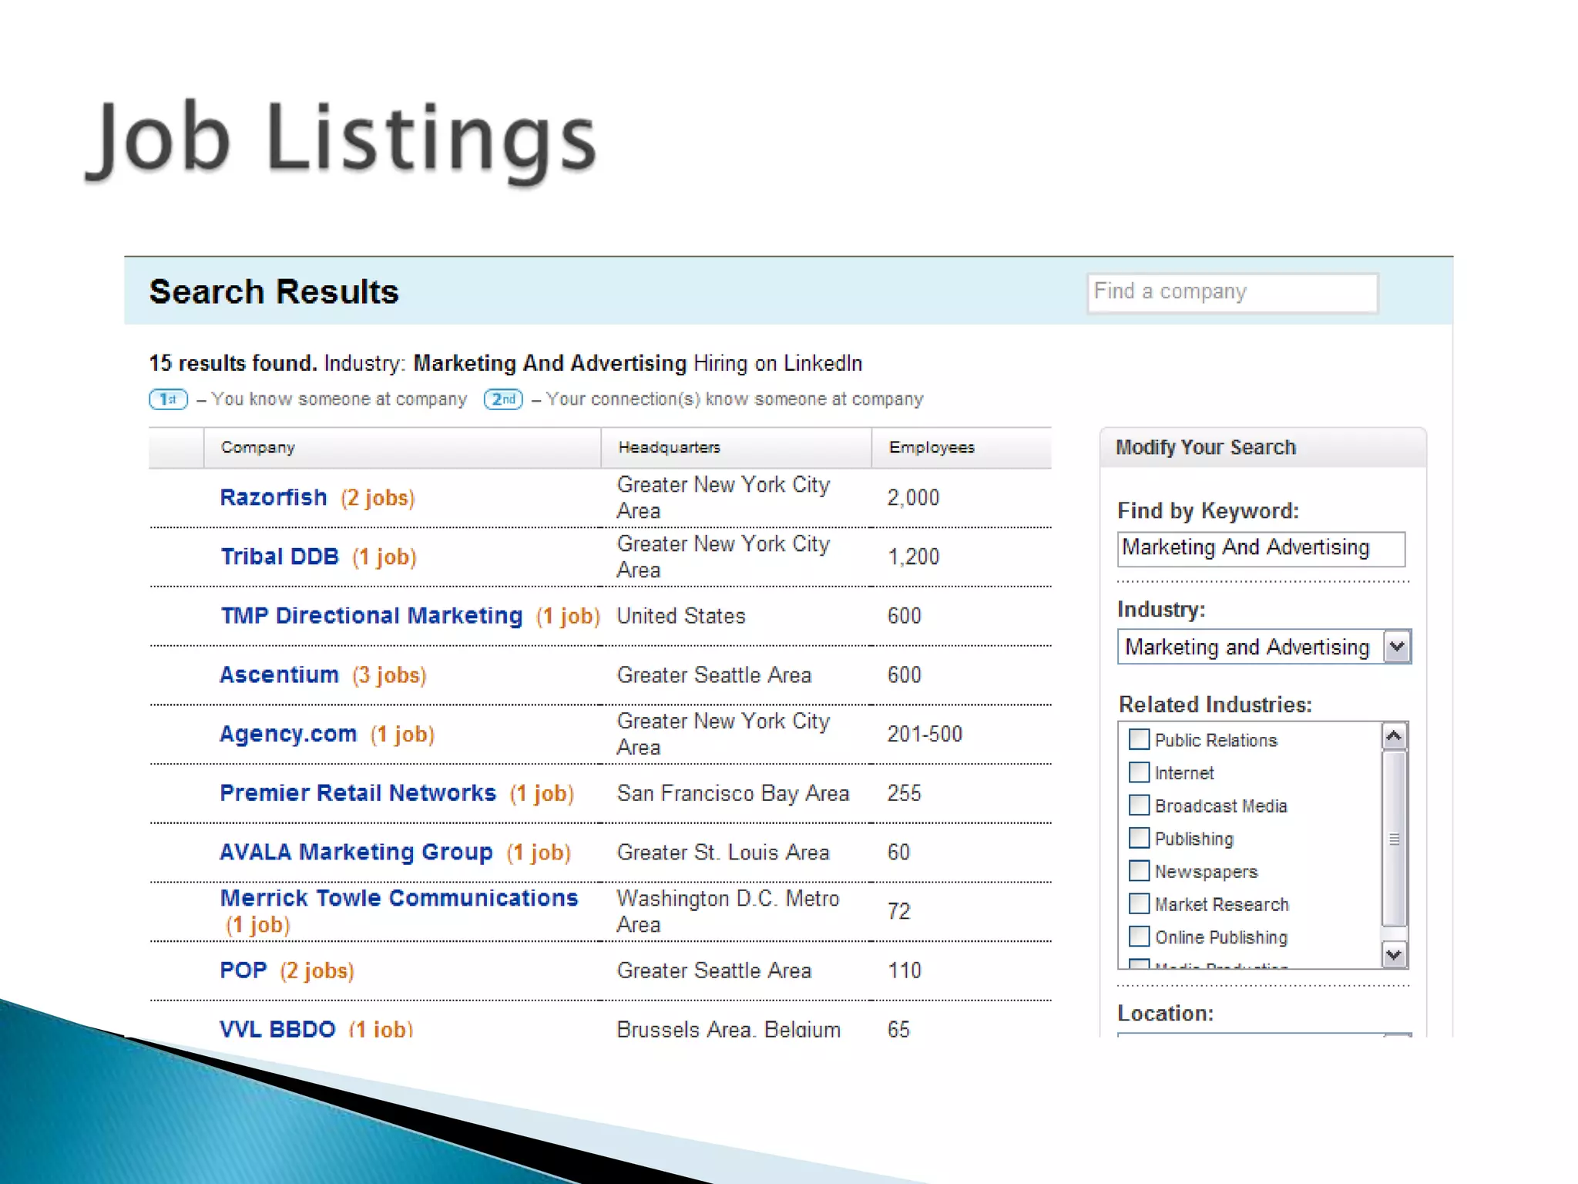1578x1184 pixels.
Task: Click Washington D.C. Metro Area cell
Action: [727, 911]
